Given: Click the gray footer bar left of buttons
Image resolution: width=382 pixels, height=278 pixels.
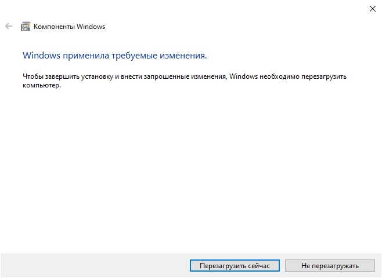Looking at the screenshot, I should [93, 265].
